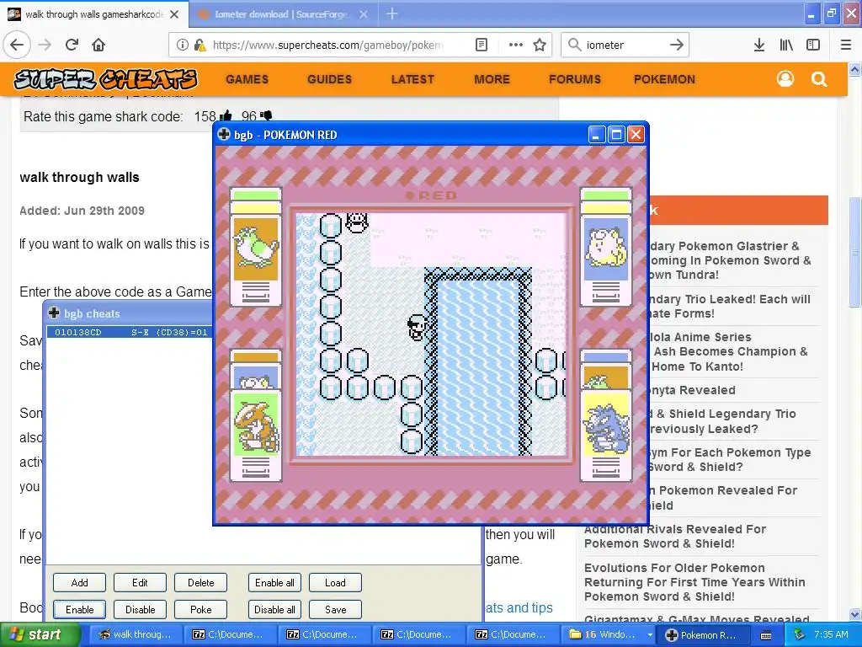
Task: Open Evolutions For Older Pokemon article link
Action: click(694, 582)
